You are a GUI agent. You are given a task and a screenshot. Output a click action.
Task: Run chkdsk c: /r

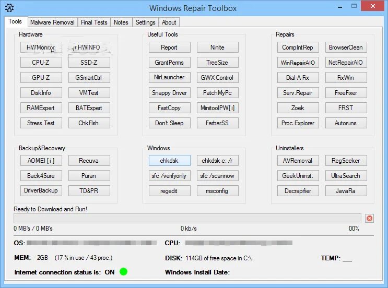[218, 161]
